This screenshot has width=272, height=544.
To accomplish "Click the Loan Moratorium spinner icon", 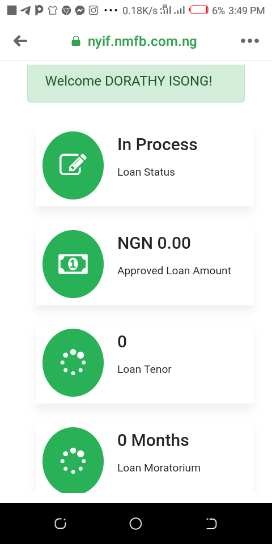I will [x=73, y=461].
